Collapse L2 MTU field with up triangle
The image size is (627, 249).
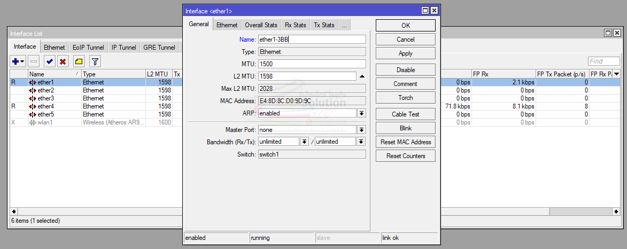coord(362,76)
